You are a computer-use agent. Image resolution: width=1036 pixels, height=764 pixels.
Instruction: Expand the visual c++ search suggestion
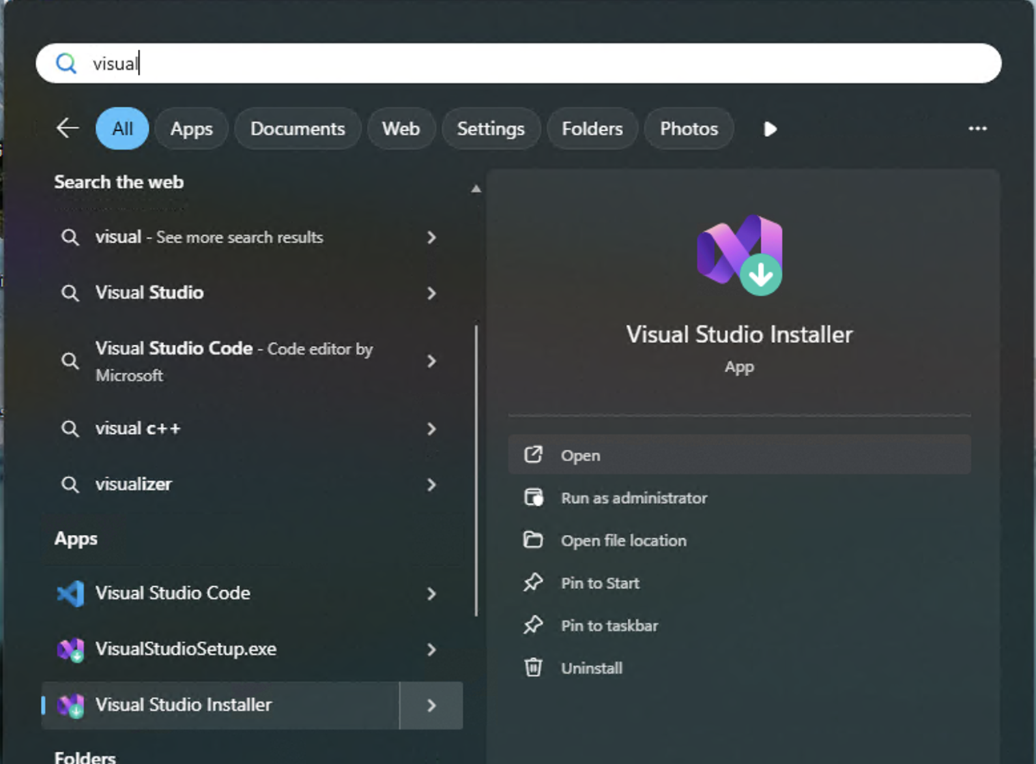[431, 428]
